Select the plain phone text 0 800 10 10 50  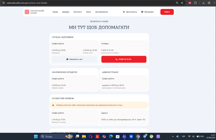107,50
